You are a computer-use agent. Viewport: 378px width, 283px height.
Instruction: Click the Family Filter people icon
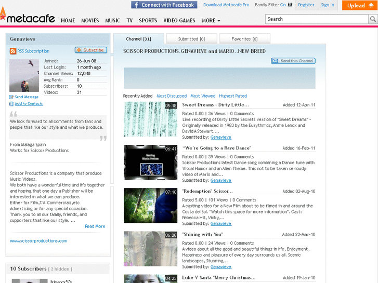(x=290, y=5)
